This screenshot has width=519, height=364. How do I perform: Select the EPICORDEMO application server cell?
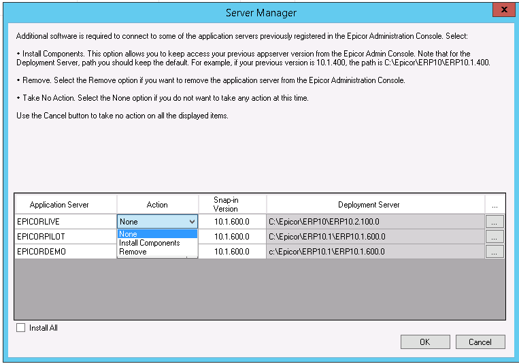[x=66, y=251]
